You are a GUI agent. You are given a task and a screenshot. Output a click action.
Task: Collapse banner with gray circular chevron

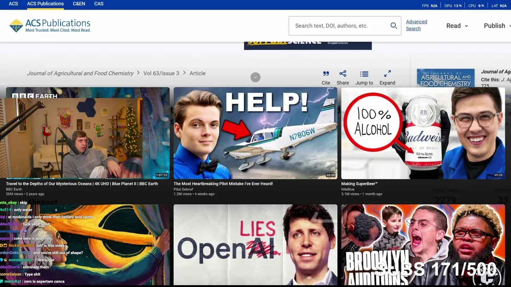pos(255,77)
